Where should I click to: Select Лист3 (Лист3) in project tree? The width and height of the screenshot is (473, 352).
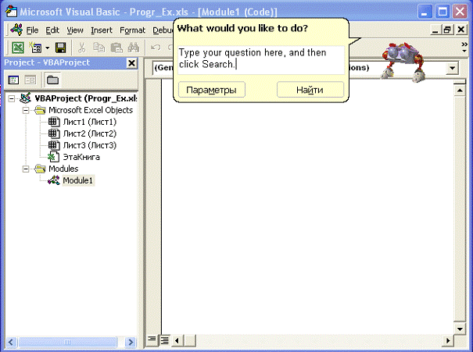90,145
